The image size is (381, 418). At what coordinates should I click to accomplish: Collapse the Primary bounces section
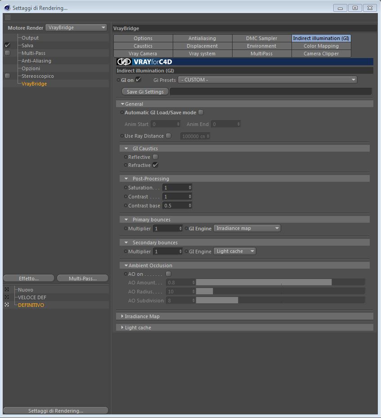pos(126,220)
